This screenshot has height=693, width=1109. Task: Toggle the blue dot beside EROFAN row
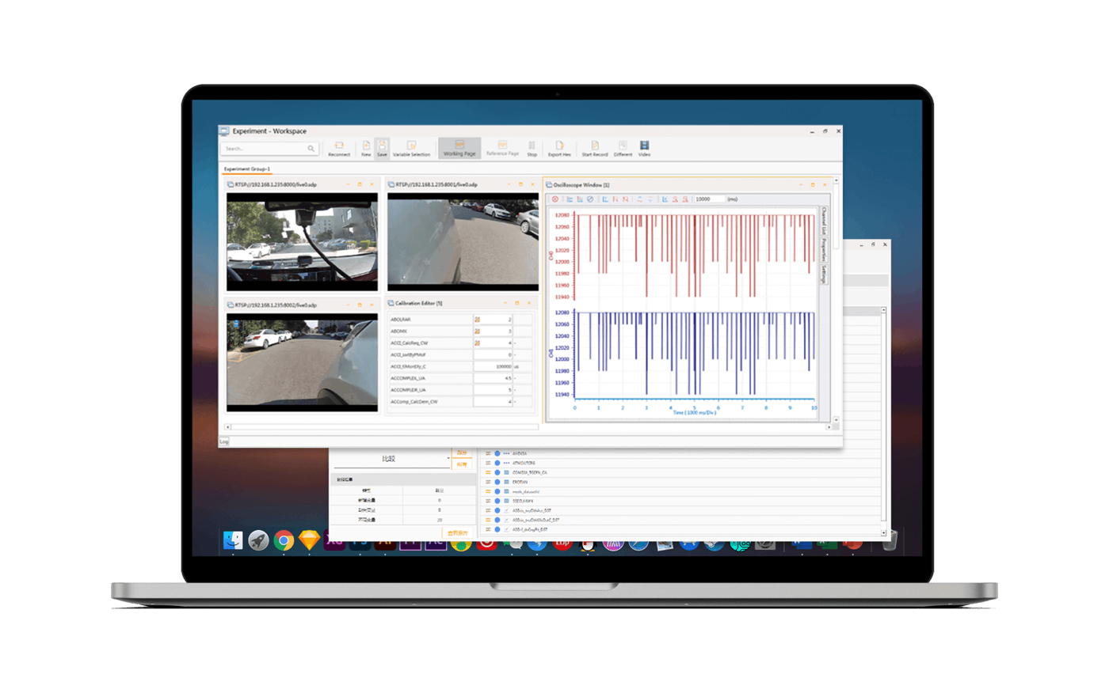coord(497,482)
